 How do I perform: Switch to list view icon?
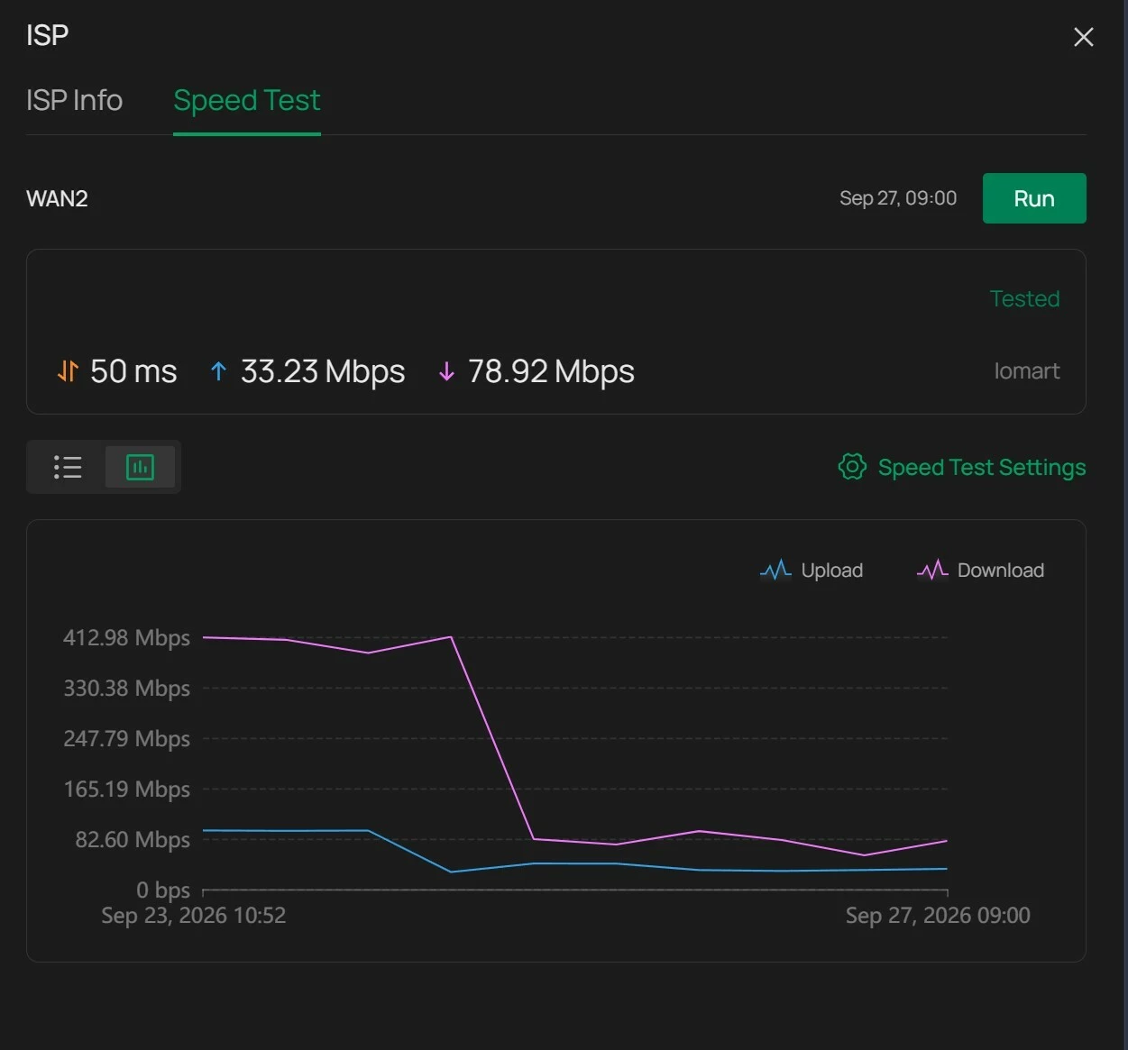click(68, 467)
